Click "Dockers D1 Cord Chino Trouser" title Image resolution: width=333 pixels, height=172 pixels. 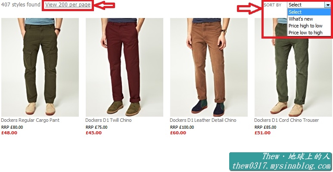[286, 120]
